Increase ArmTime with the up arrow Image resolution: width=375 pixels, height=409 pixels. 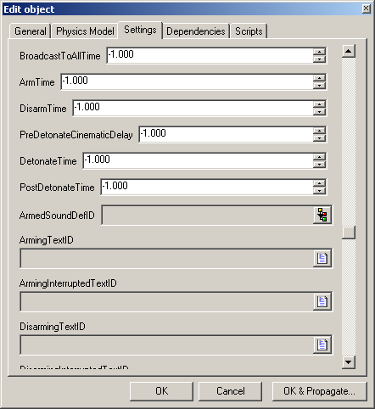coord(319,78)
